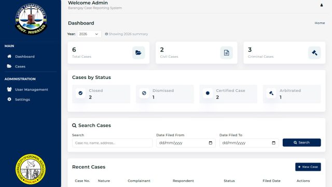
Task: Click the gavel icon on Criminal Cases card
Action: 314,52
